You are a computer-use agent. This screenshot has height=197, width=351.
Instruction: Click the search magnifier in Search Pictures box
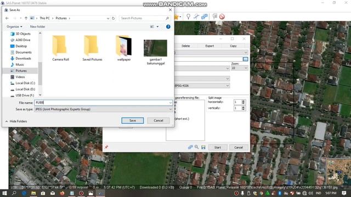pyautogui.click(x=167, y=18)
